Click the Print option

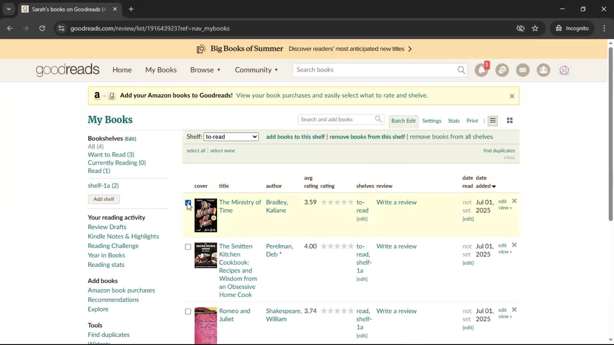(472, 121)
